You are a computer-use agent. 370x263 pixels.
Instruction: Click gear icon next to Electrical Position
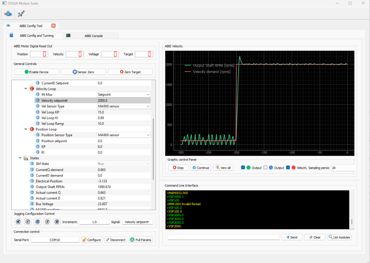click(x=32, y=181)
